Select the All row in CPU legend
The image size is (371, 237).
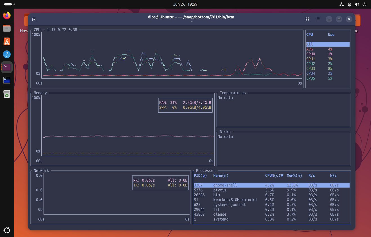click(x=328, y=44)
